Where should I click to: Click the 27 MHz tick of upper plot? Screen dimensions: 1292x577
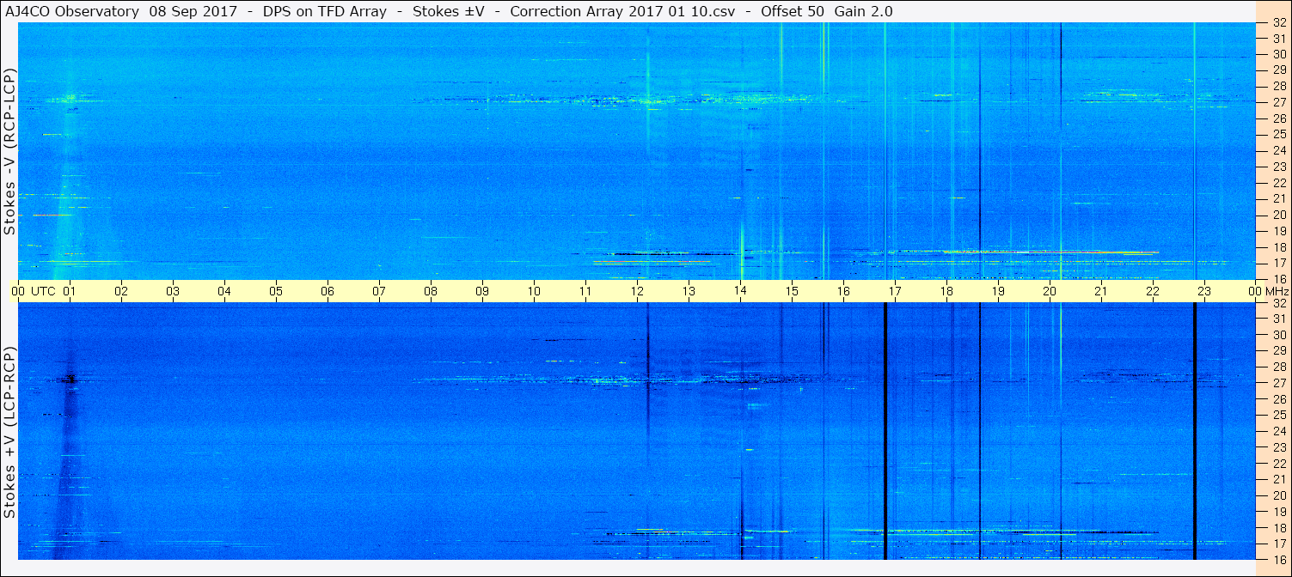point(1278,102)
